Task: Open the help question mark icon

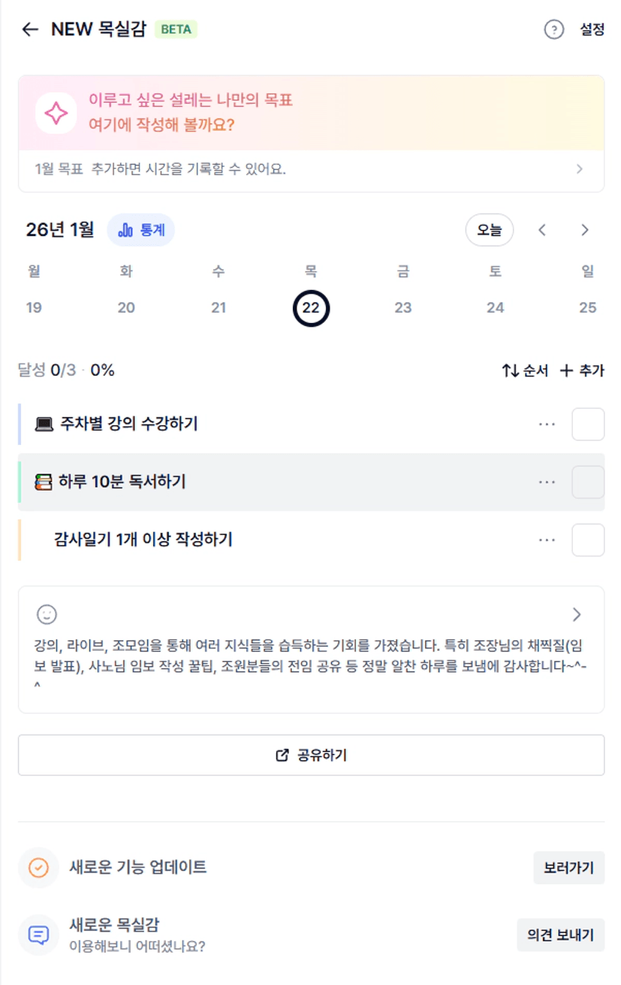Action: point(553,30)
